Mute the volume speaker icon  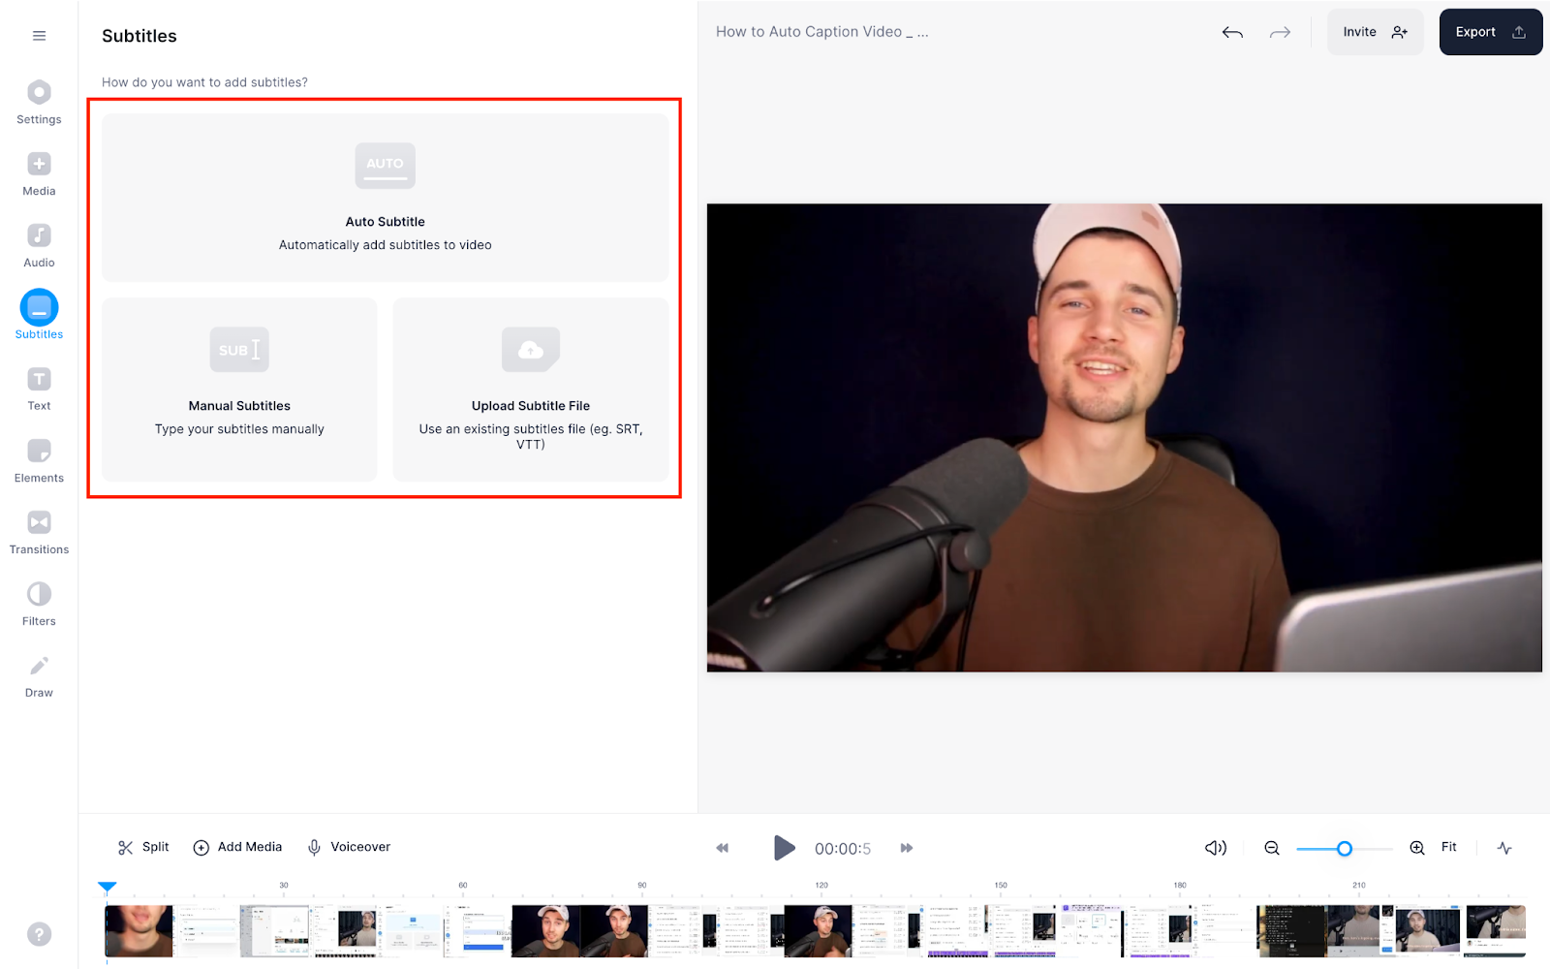(x=1216, y=848)
